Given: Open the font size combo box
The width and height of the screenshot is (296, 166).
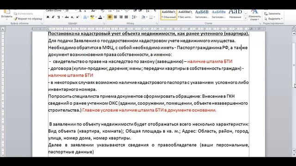Looking at the screenshot, I should 71,11.
